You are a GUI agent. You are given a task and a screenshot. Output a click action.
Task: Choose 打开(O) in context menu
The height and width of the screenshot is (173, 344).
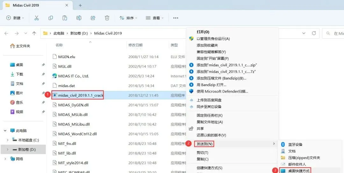pos(203,32)
